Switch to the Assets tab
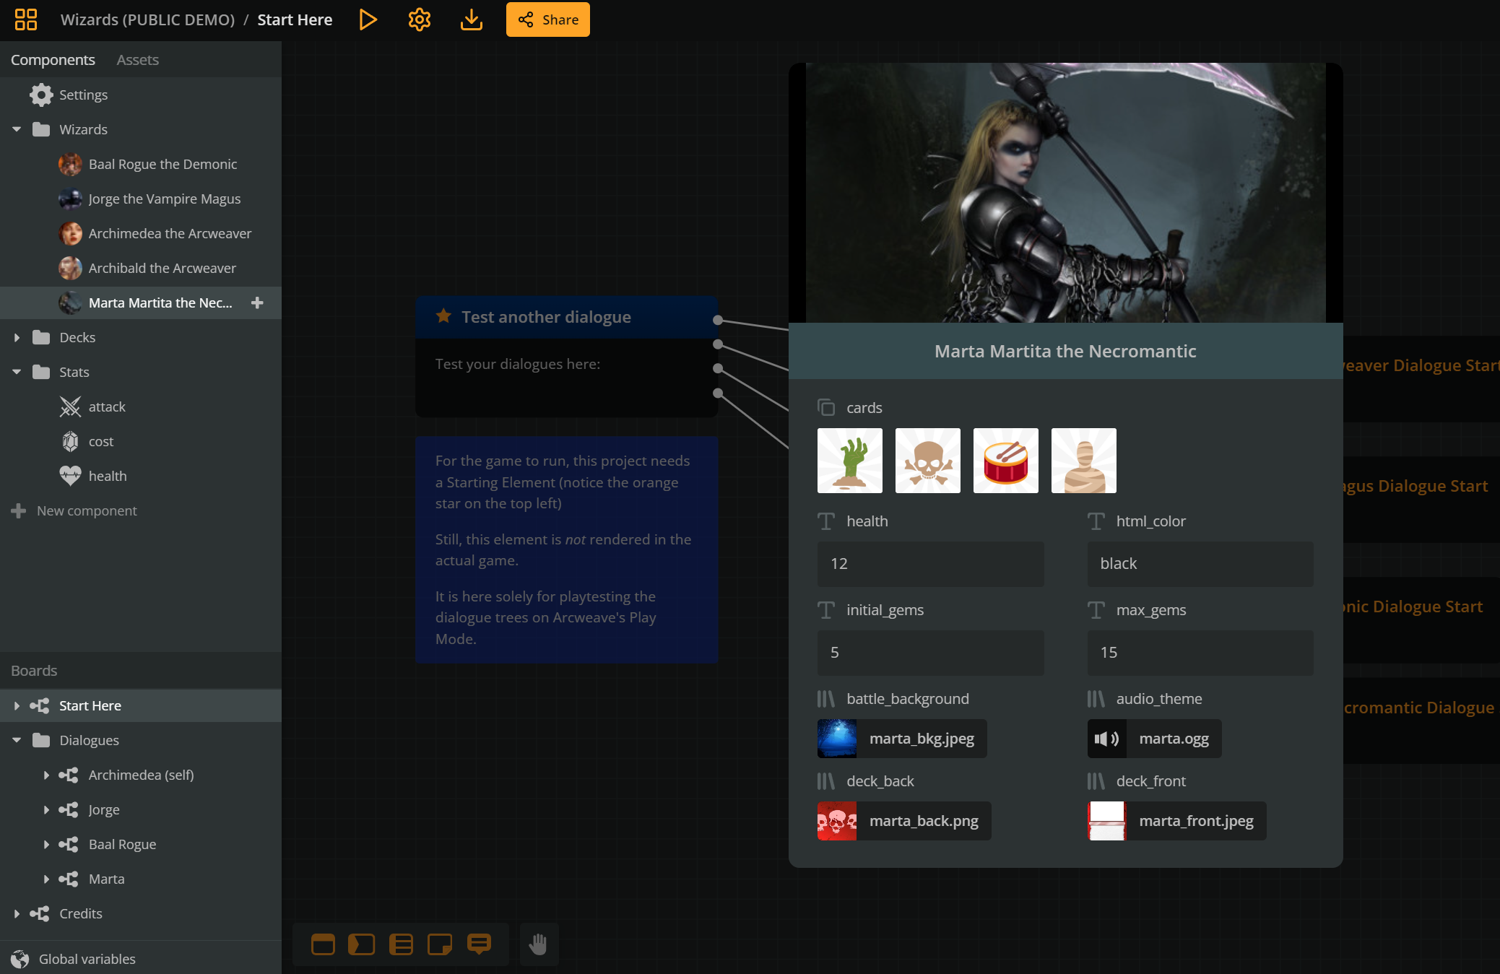Viewport: 1500px width, 974px height. (137, 59)
